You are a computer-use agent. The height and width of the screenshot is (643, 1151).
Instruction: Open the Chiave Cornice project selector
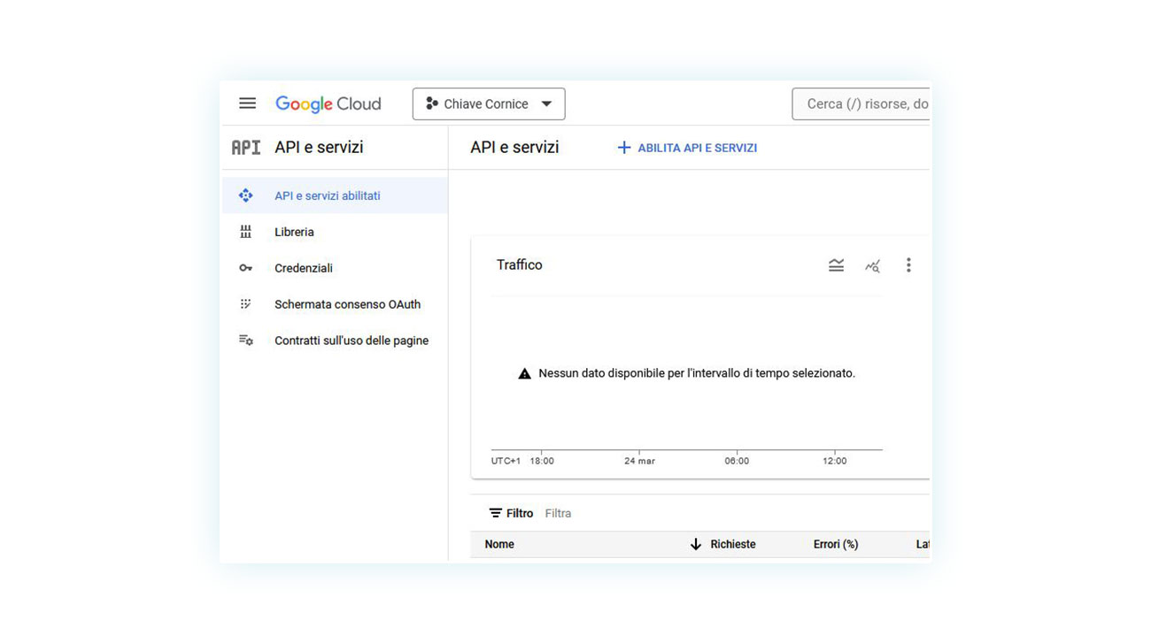489,103
